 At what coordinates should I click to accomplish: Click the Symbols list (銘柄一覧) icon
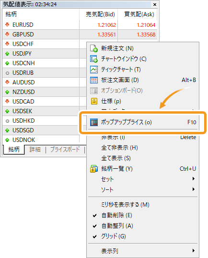coord(94,169)
